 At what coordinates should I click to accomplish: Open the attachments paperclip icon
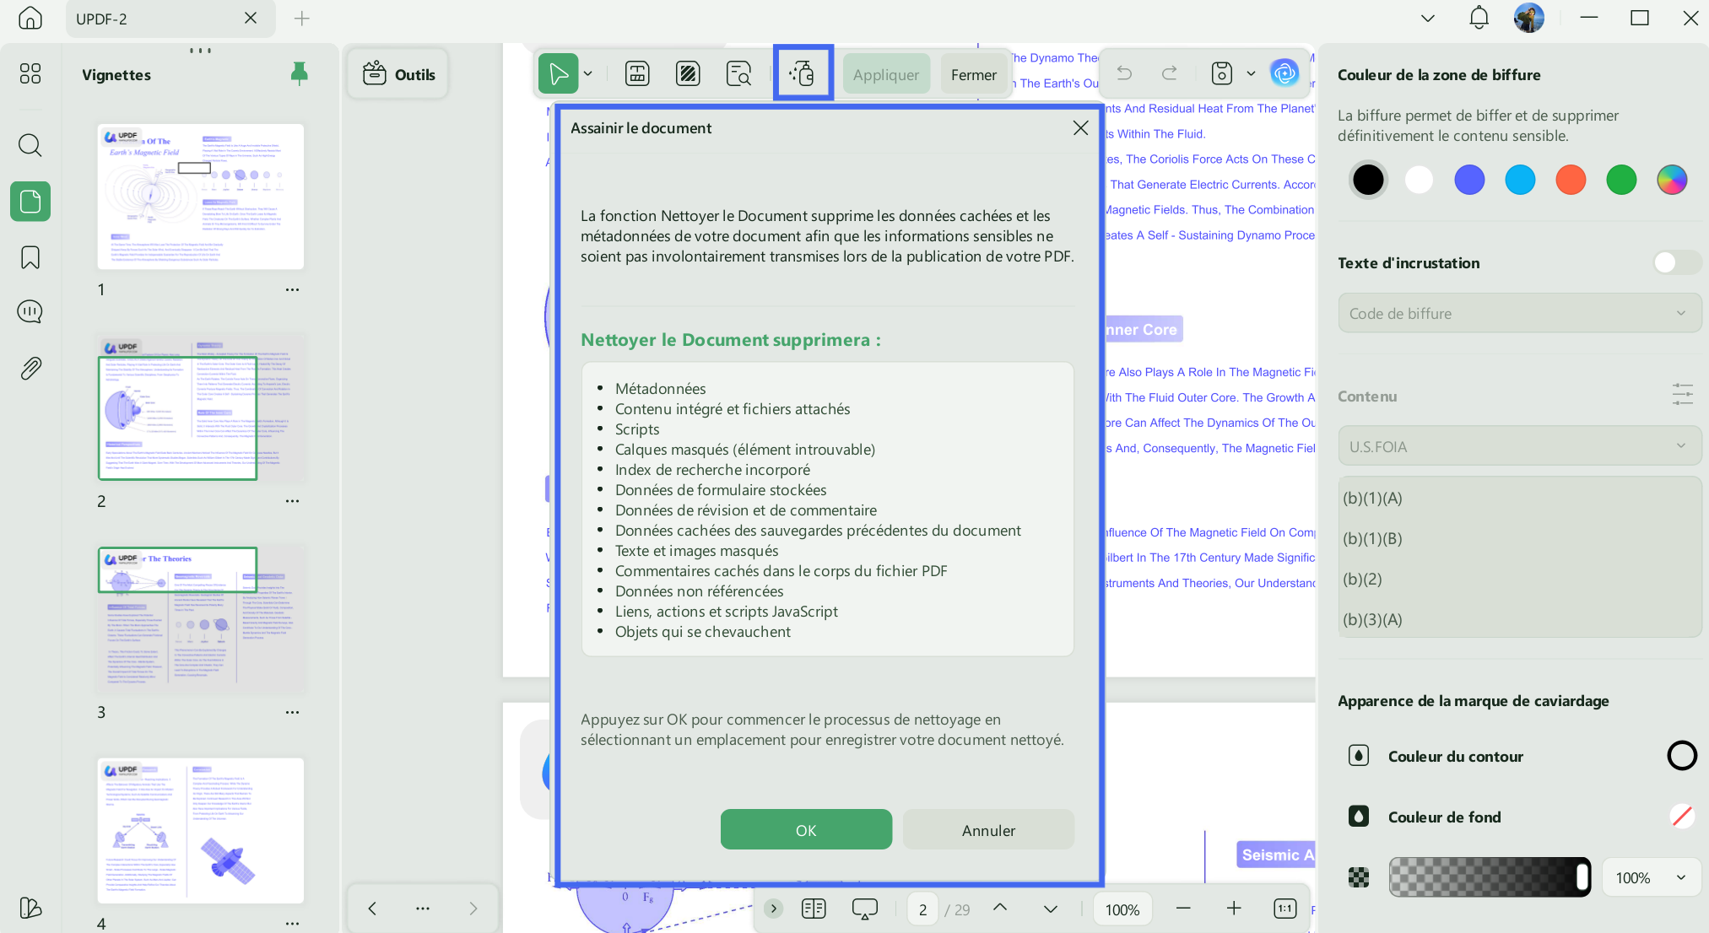coord(30,368)
